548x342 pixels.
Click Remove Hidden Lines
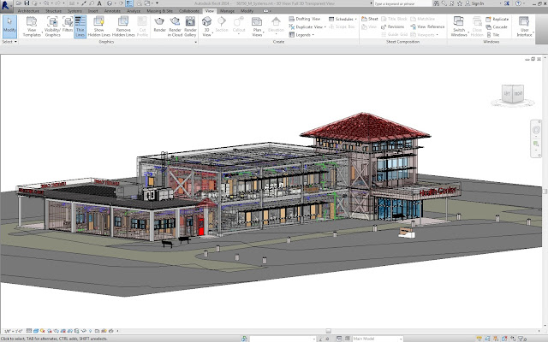coord(123,27)
